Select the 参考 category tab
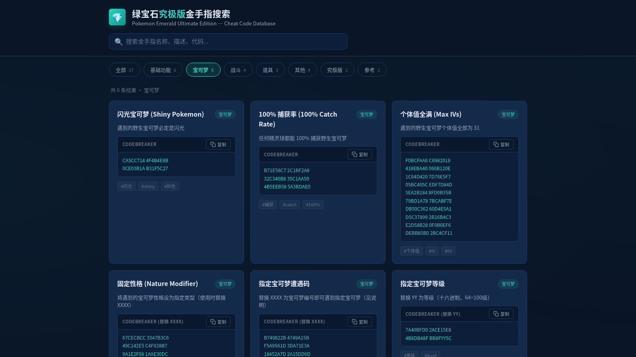Viewport: 636px width, 357px height. point(372,70)
